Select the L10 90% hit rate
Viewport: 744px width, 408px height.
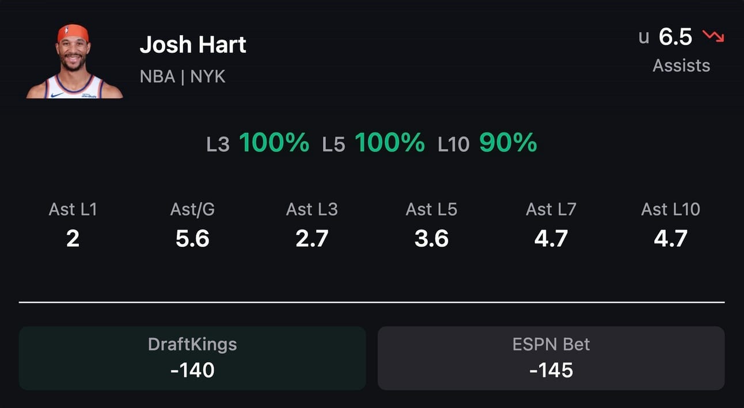point(488,143)
